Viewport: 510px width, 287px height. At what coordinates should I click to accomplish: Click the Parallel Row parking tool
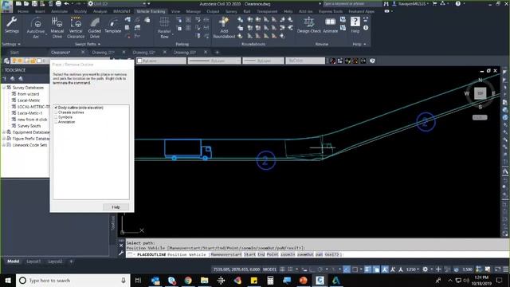pos(164,28)
